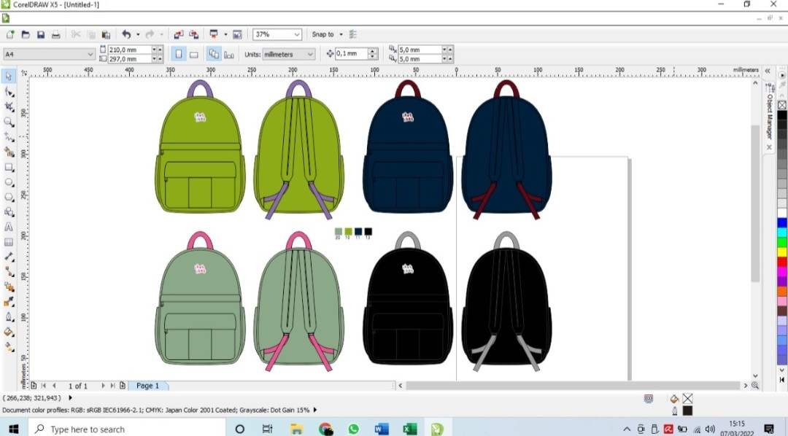This screenshot has height=436, width=788.
Task: Select the Freehand drawing tool
Action: 9,136
